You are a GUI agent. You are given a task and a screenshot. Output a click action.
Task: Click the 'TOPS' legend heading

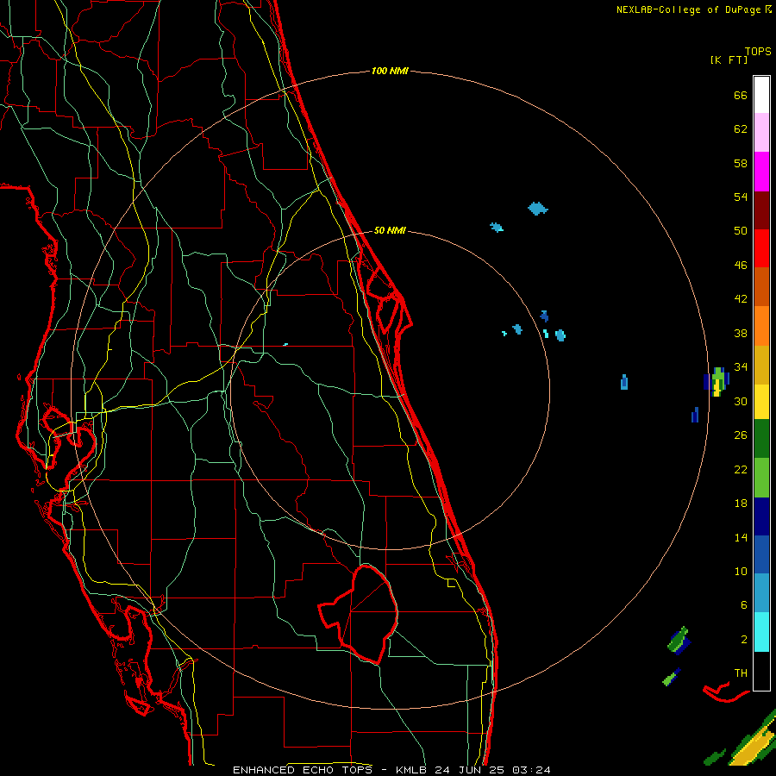point(758,52)
